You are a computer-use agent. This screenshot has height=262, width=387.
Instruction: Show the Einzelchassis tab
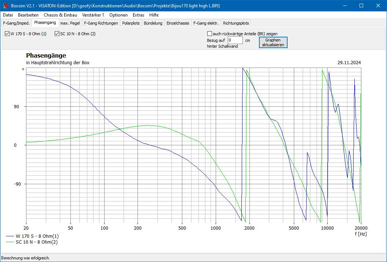(x=178, y=23)
